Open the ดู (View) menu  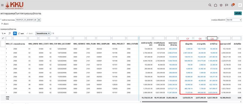(4, 33)
